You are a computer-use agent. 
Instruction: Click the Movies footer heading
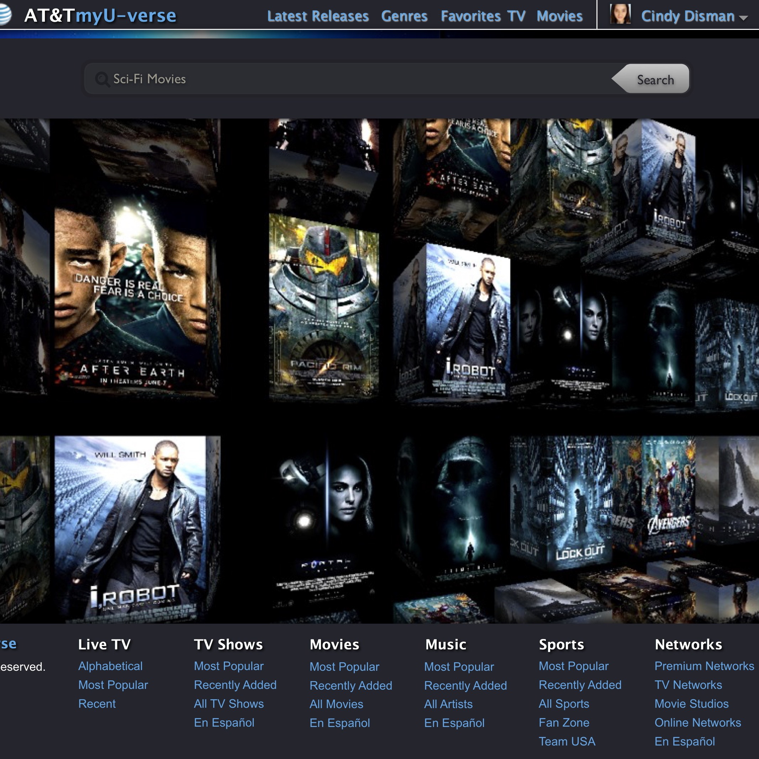point(334,644)
